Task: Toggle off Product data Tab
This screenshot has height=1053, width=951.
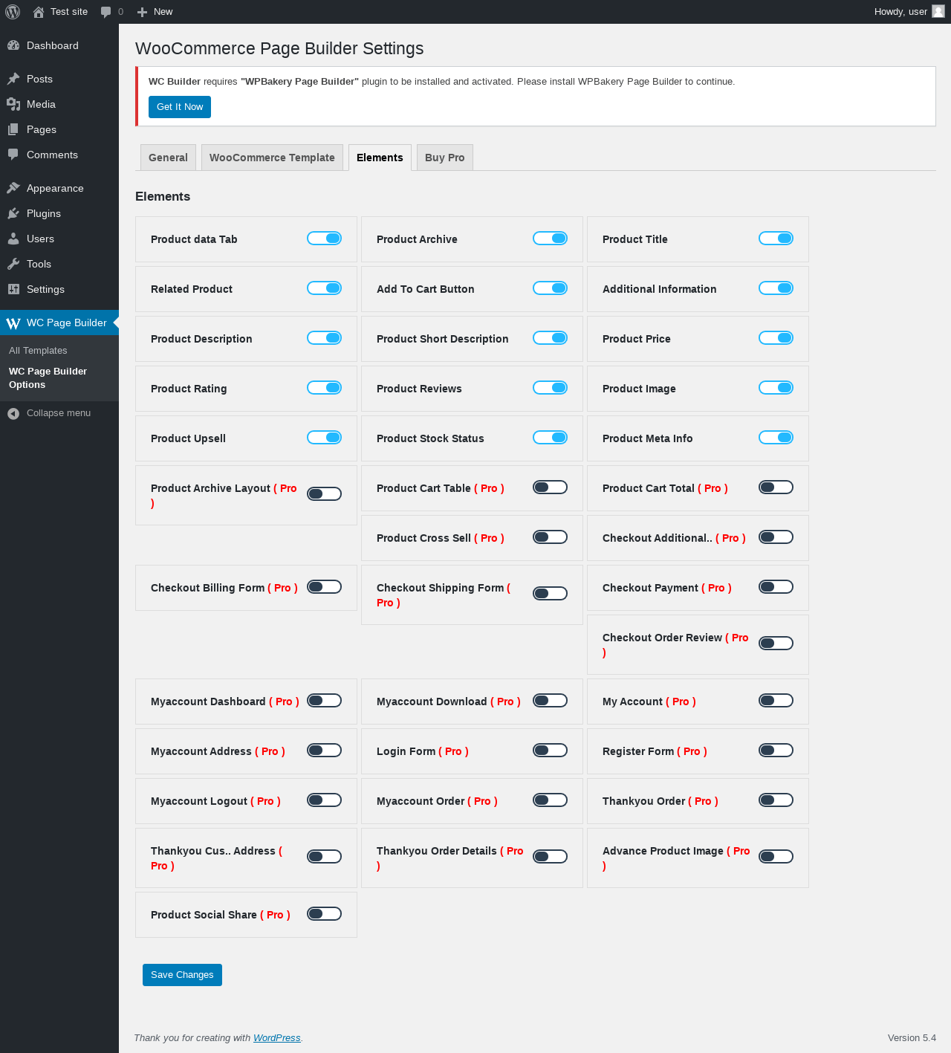Action: [x=325, y=239]
